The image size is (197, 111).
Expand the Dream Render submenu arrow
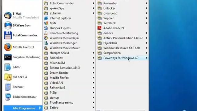coord(94,73)
